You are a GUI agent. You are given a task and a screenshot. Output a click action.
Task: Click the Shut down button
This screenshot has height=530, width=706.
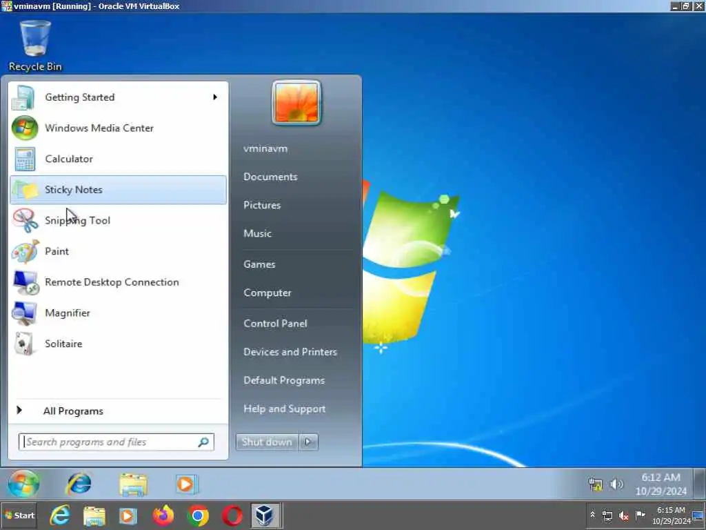click(x=267, y=442)
